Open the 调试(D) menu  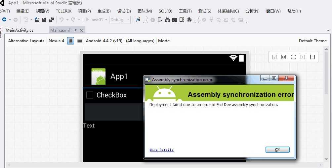pyautogui.click(x=124, y=11)
